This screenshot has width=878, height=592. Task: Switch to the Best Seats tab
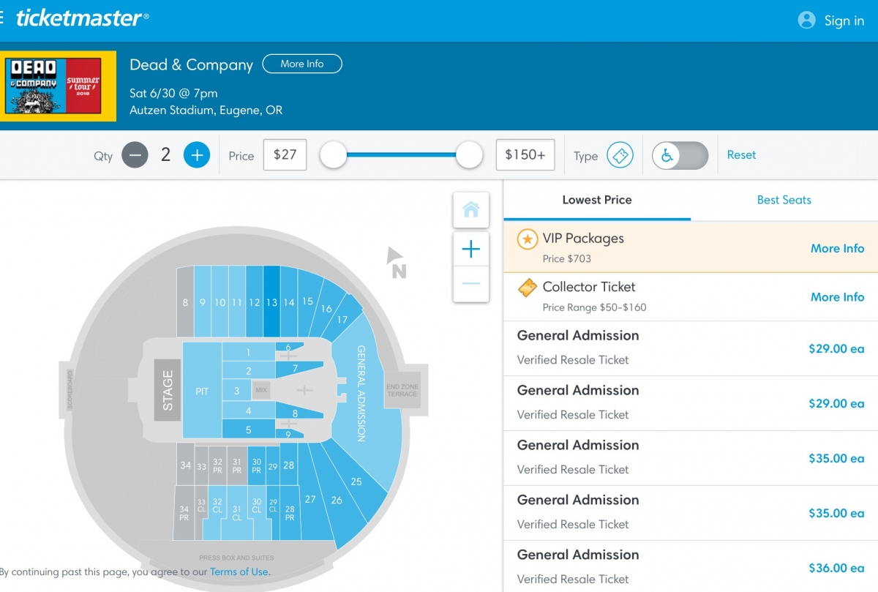(784, 200)
